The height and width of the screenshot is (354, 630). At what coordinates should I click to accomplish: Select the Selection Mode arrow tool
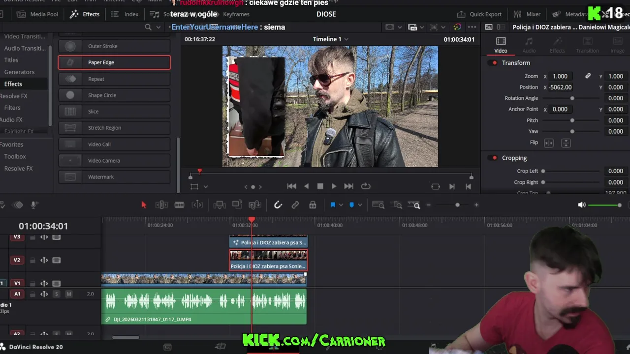click(x=144, y=205)
